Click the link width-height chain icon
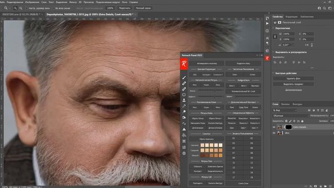 click(x=275, y=37)
